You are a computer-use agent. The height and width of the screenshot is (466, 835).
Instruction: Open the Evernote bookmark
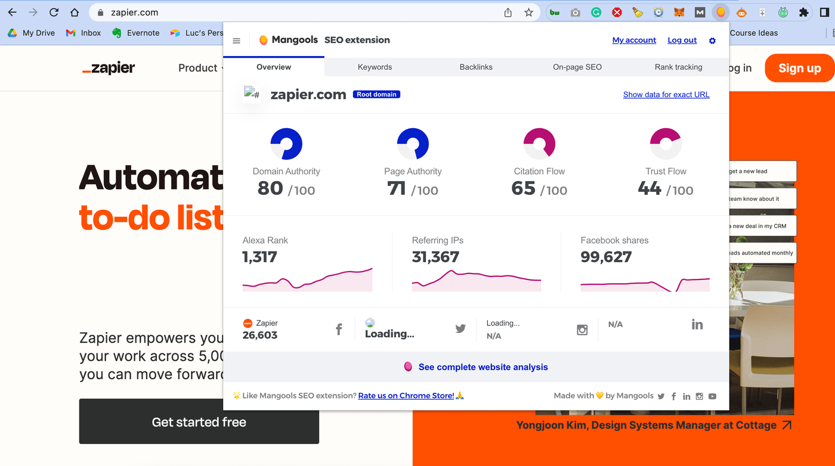point(136,33)
